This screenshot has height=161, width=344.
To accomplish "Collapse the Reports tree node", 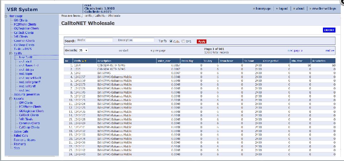I will (x=11, y=99).
